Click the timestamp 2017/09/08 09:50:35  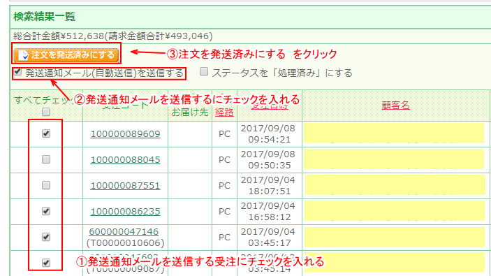[268, 159]
